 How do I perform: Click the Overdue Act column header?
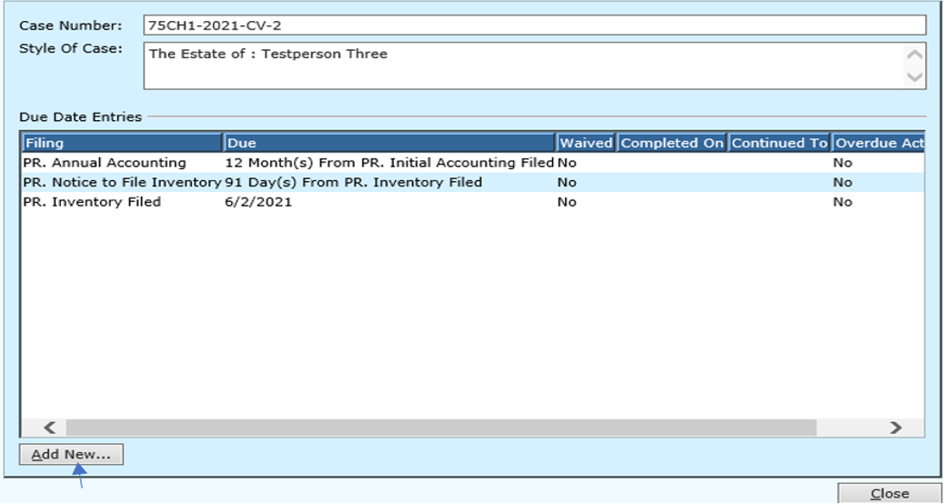coord(879,143)
